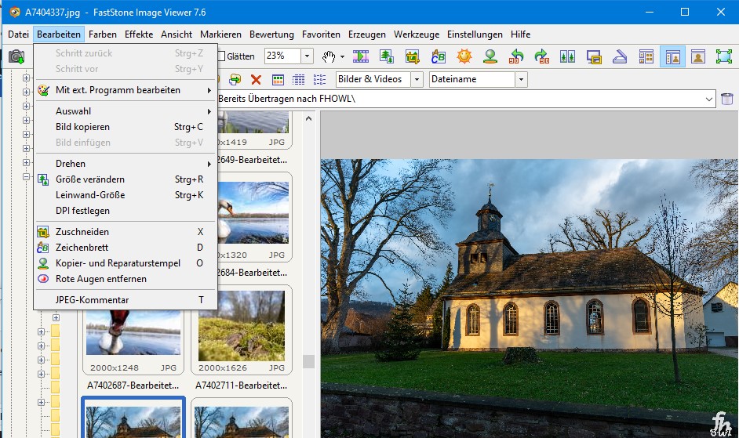Select the clone stamp toolbar icon
Screen dimensions: 739x438
[x=490, y=56]
